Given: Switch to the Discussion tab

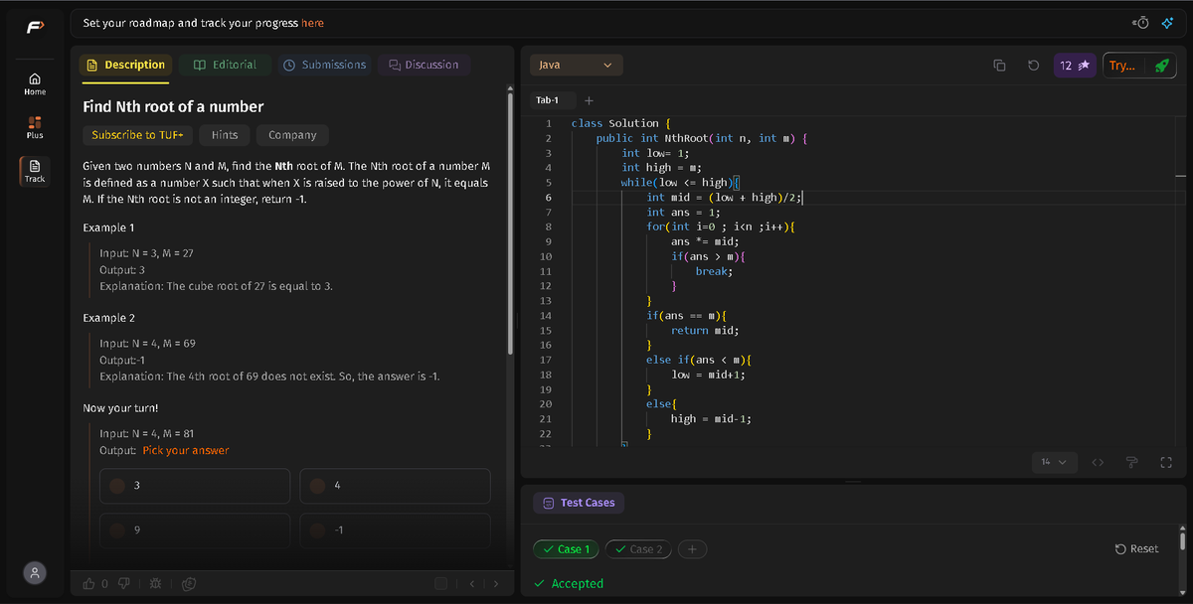Looking at the screenshot, I should click(x=425, y=65).
